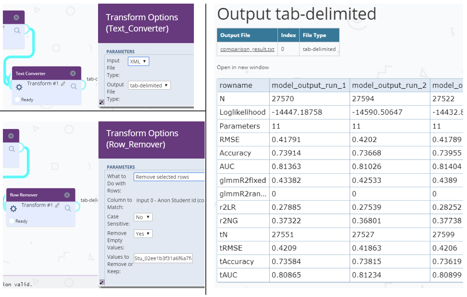This screenshot has height=297, width=467.
Task: Click the pencil icon to rename Row Remover's Transform #1
Action: (x=57, y=205)
